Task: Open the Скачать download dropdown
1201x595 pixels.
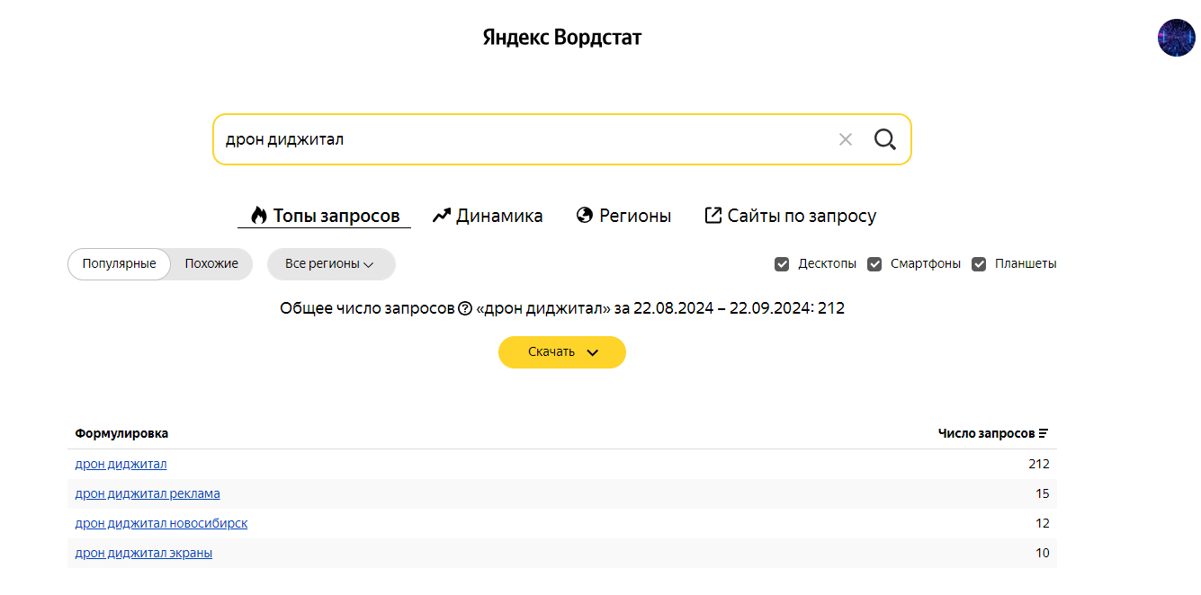Action: click(x=562, y=352)
